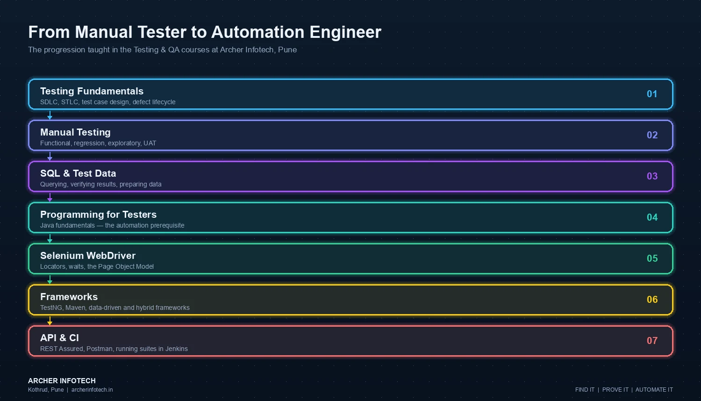The width and height of the screenshot is (701, 401).
Task: Click 'FIND IT' in the footer tagline
Action: [585, 390]
